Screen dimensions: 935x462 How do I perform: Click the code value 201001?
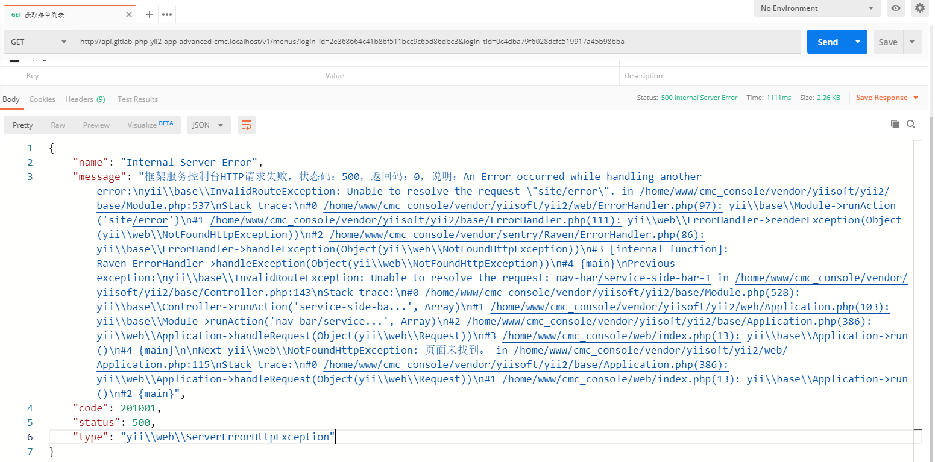pos(138,408)
